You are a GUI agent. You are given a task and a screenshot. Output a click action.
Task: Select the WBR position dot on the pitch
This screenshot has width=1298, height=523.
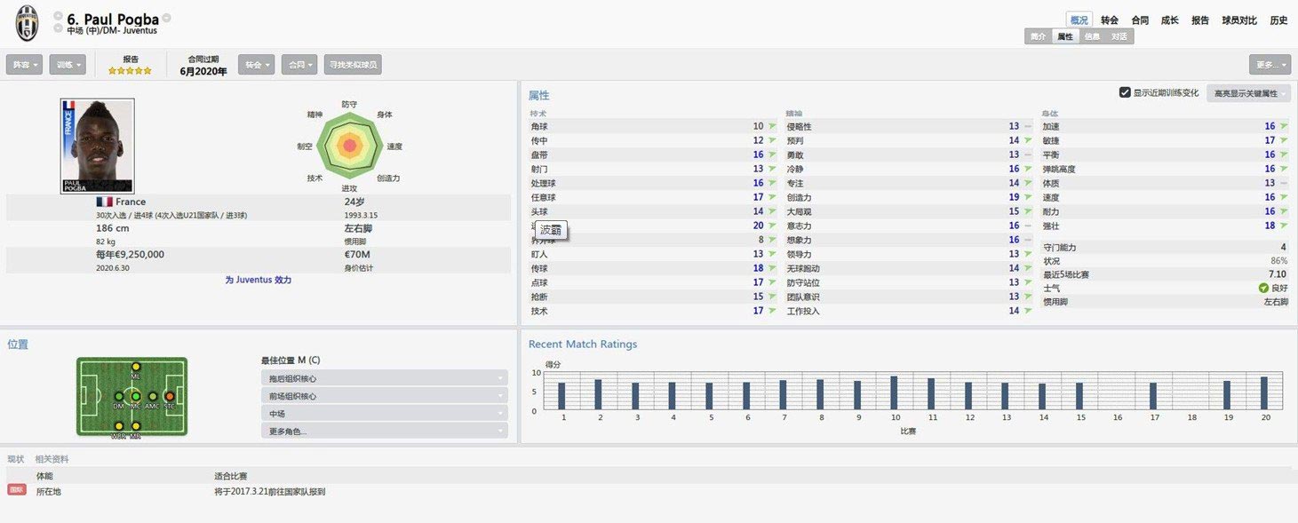point(119,426)
